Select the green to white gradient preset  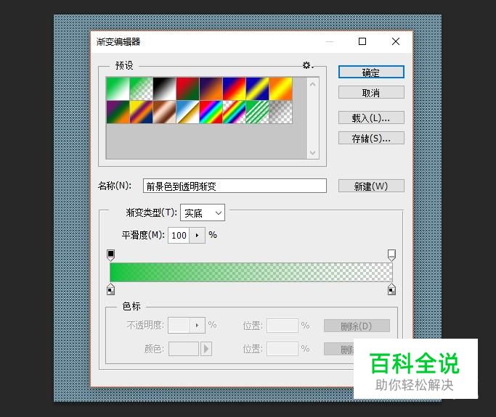[x=118, y=88]
